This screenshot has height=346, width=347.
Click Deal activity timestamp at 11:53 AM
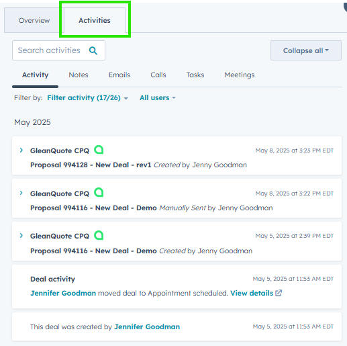pyautogui.click(x=293, y=279)
